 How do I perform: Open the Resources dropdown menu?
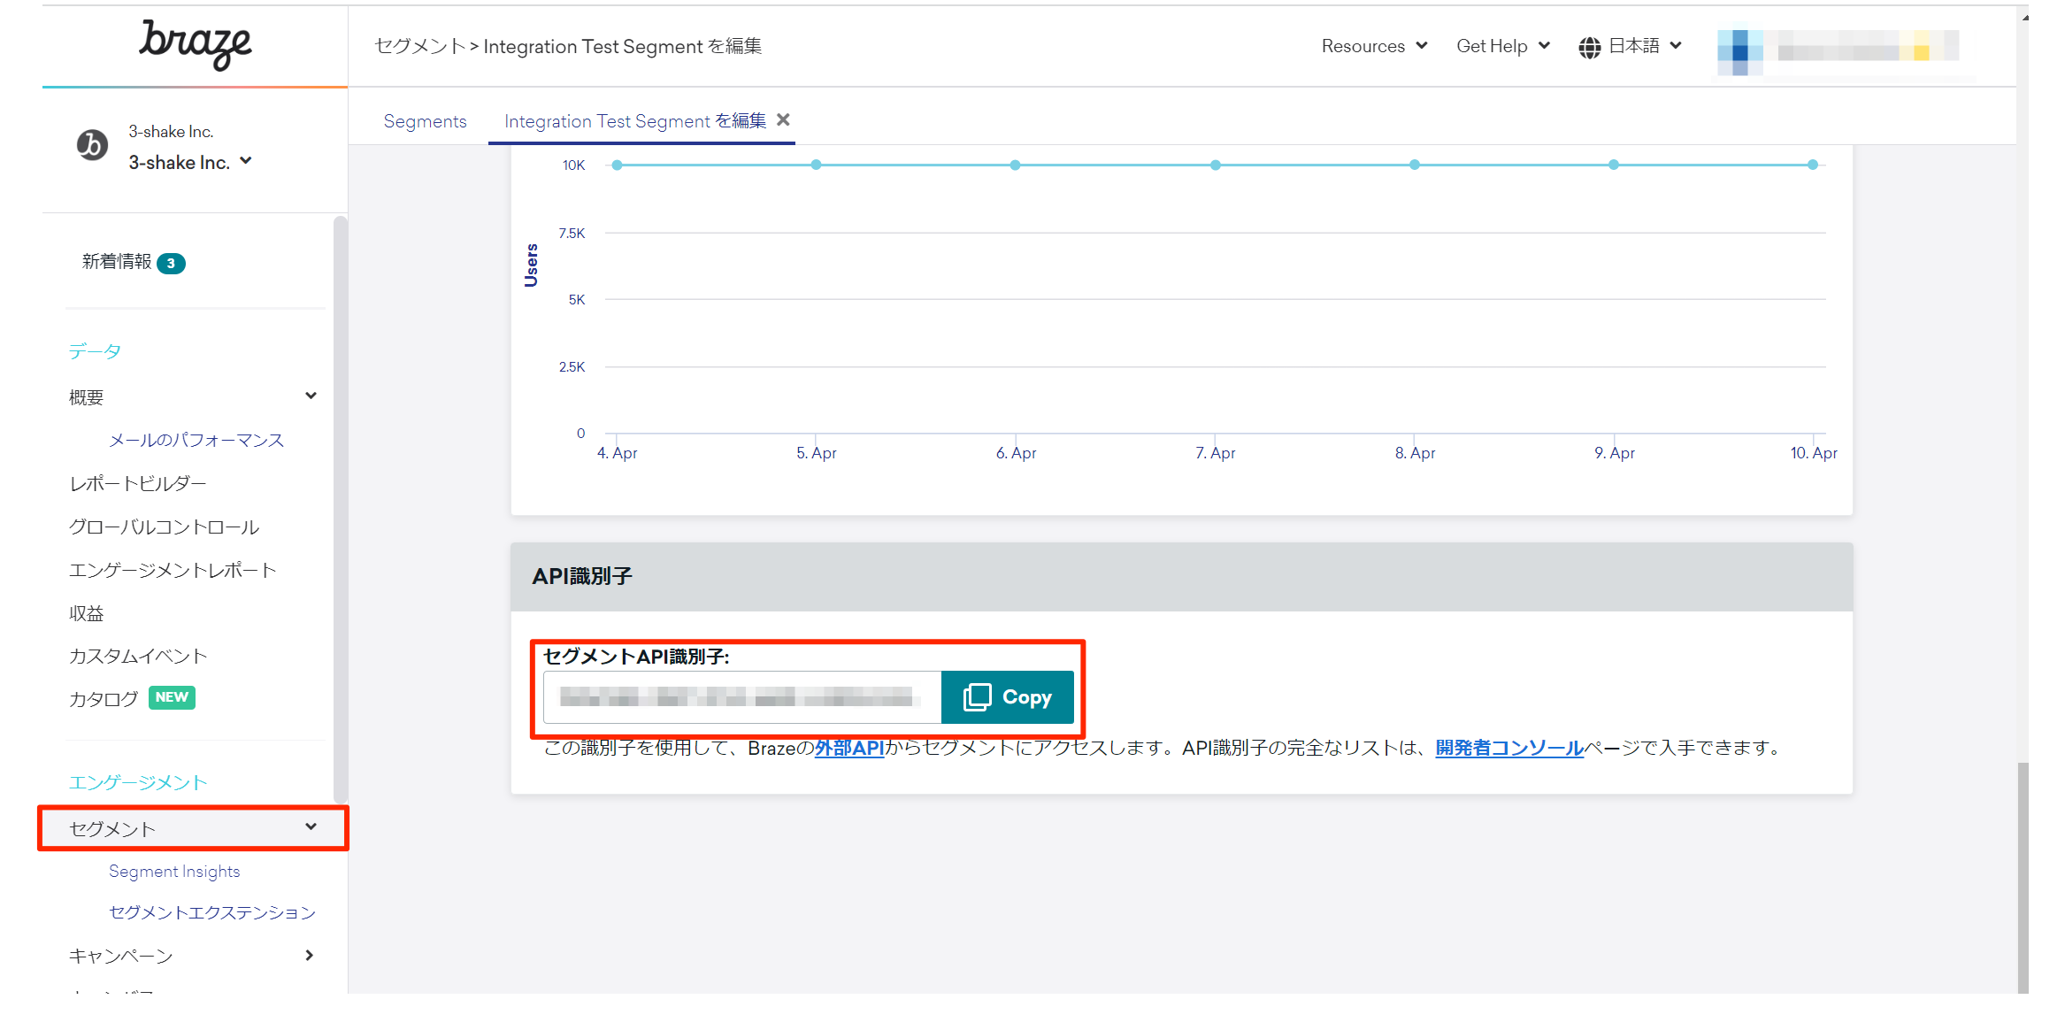[x=1374, y=46]
